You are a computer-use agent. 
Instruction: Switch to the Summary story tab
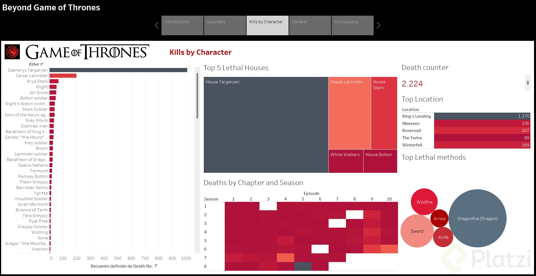point(225,25)
